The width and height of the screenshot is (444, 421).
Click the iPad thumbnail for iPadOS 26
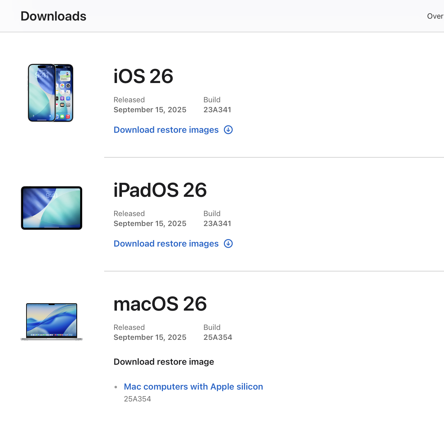pyautogui.click(x=52, y=208)
